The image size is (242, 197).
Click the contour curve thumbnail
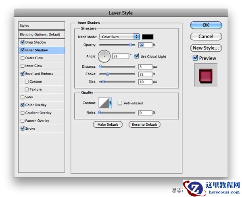[x=104, y=103]
